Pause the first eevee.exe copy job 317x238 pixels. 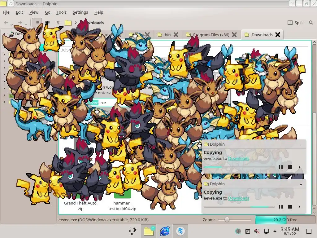click(280, 167)
